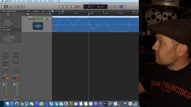Start playback with Play button
The image size is (191, 107).
pyautogui.click(x=73, y=7)
